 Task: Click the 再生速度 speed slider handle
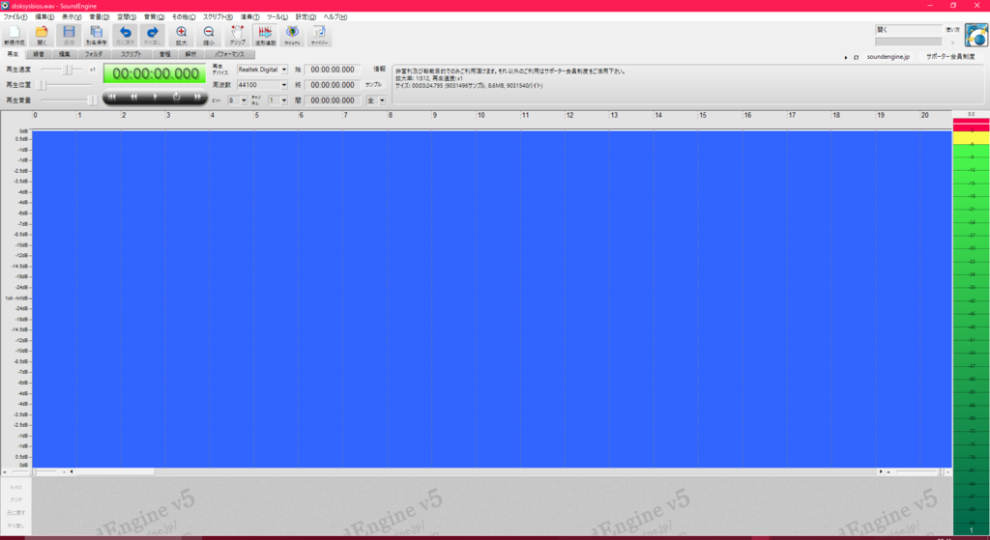[68, 70]
